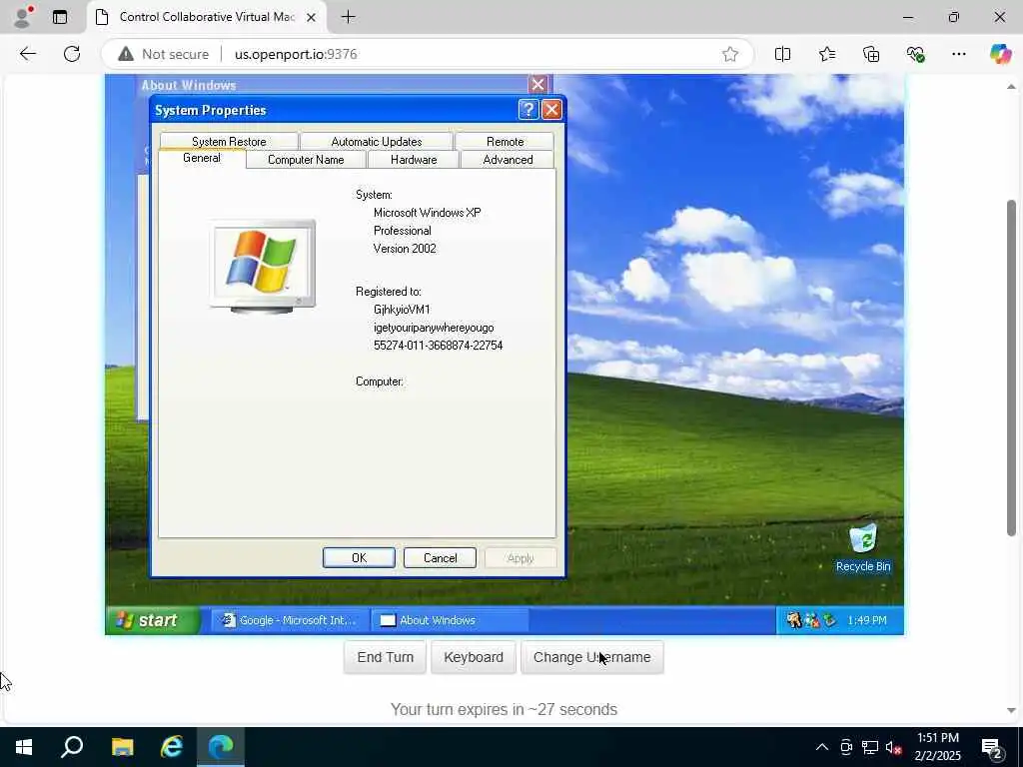Open Browser essentials heart icon
1023x767 pixels.
(x=915, y=54)
